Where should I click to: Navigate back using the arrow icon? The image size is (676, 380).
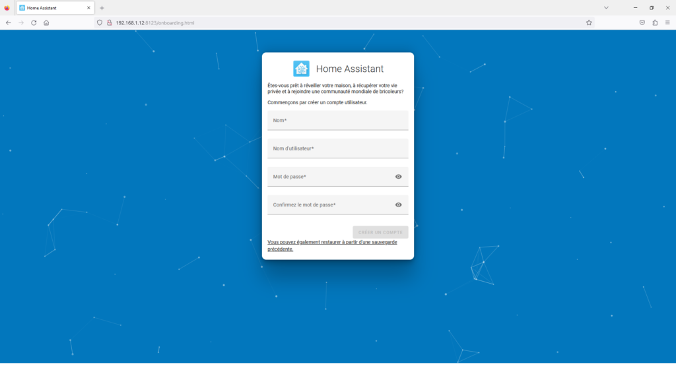[7, 22]
